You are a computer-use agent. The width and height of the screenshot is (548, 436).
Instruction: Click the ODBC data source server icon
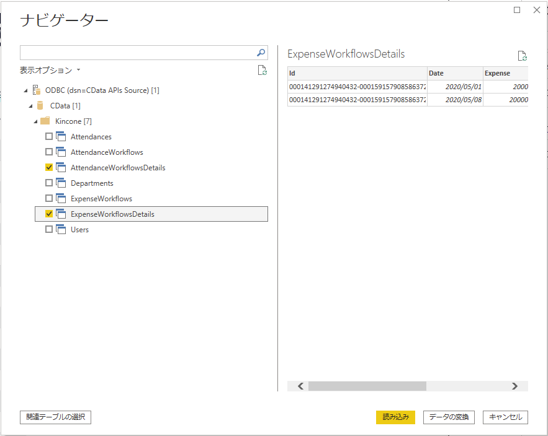click(37, 90)
